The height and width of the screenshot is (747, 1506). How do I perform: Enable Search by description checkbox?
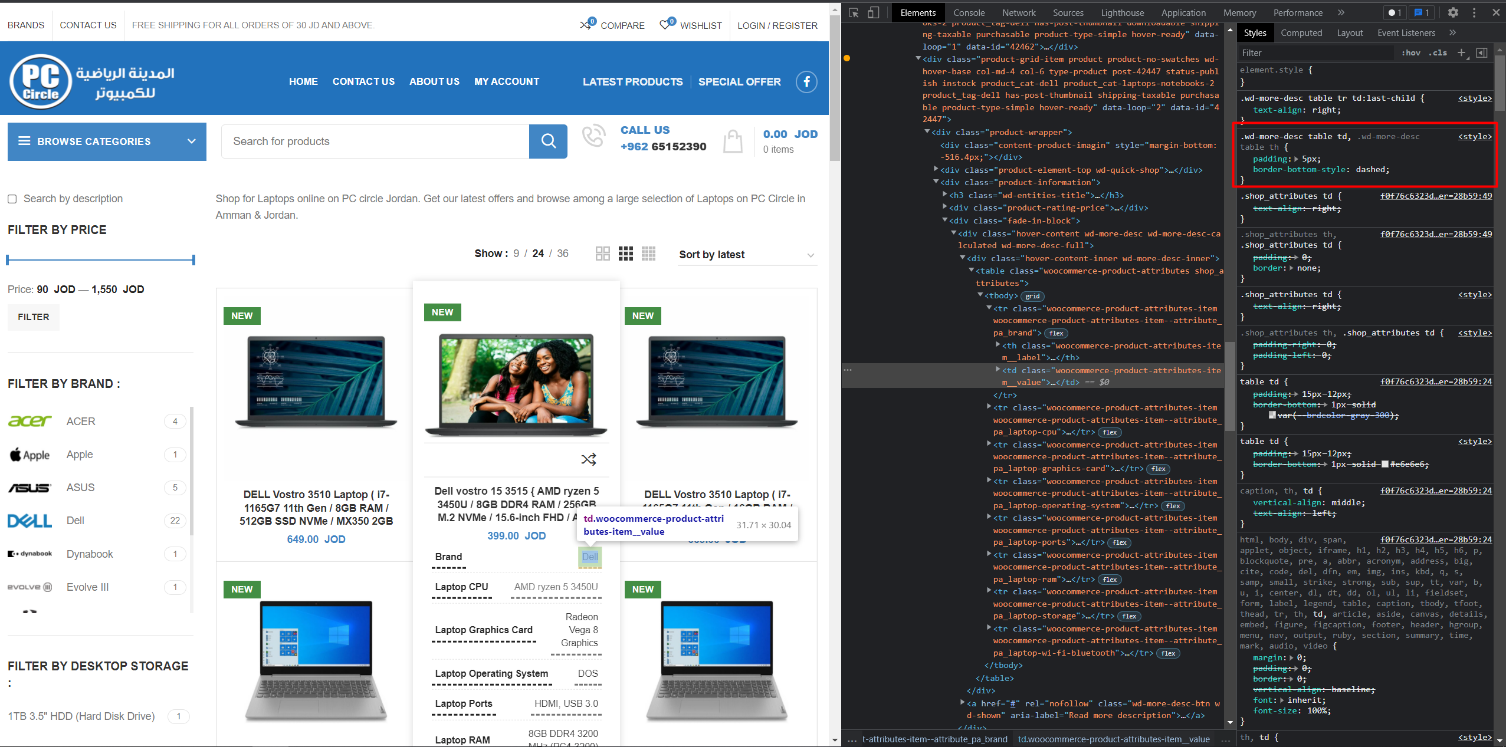(x=12, y=199)
